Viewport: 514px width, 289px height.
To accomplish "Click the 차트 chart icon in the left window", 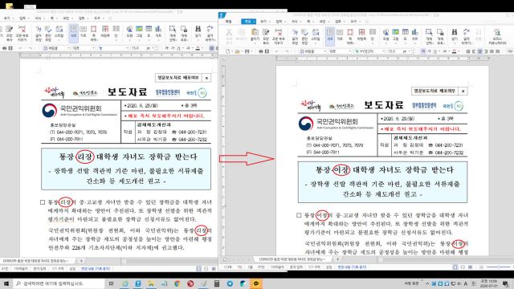I will pos(158,31).
